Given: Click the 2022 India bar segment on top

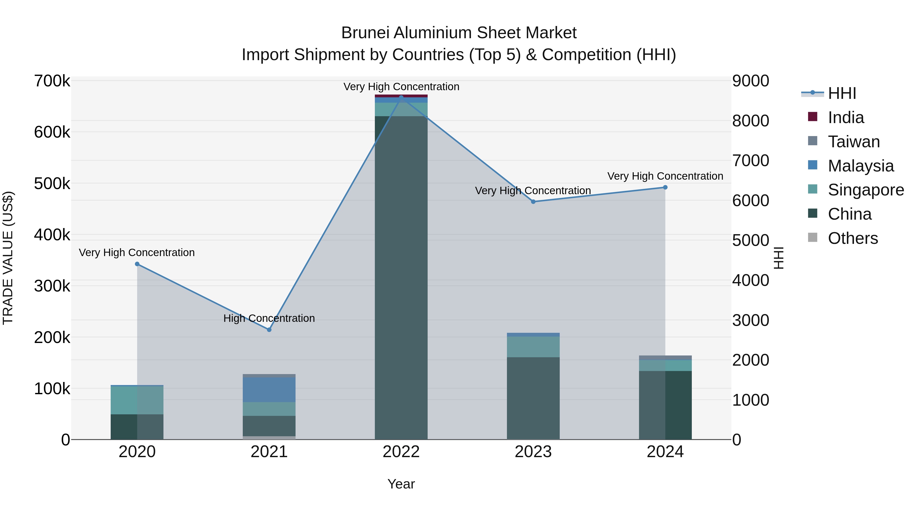Looking at the screenshot, I should pos(401,96).
